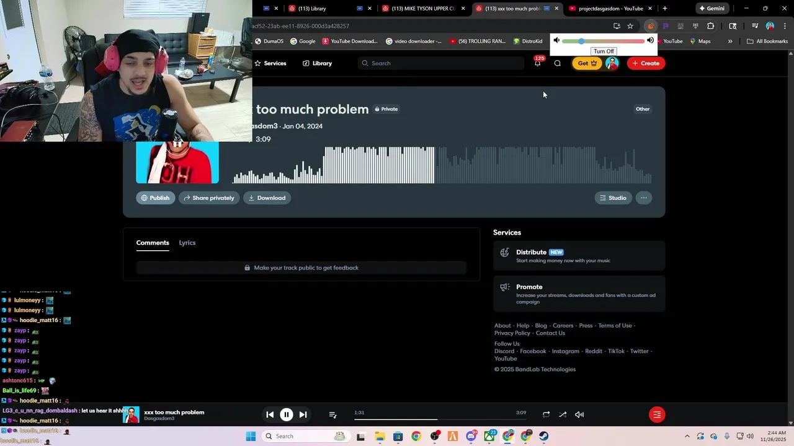Open the red chat bubble button
Screen dimensions: 794x446
657,414
